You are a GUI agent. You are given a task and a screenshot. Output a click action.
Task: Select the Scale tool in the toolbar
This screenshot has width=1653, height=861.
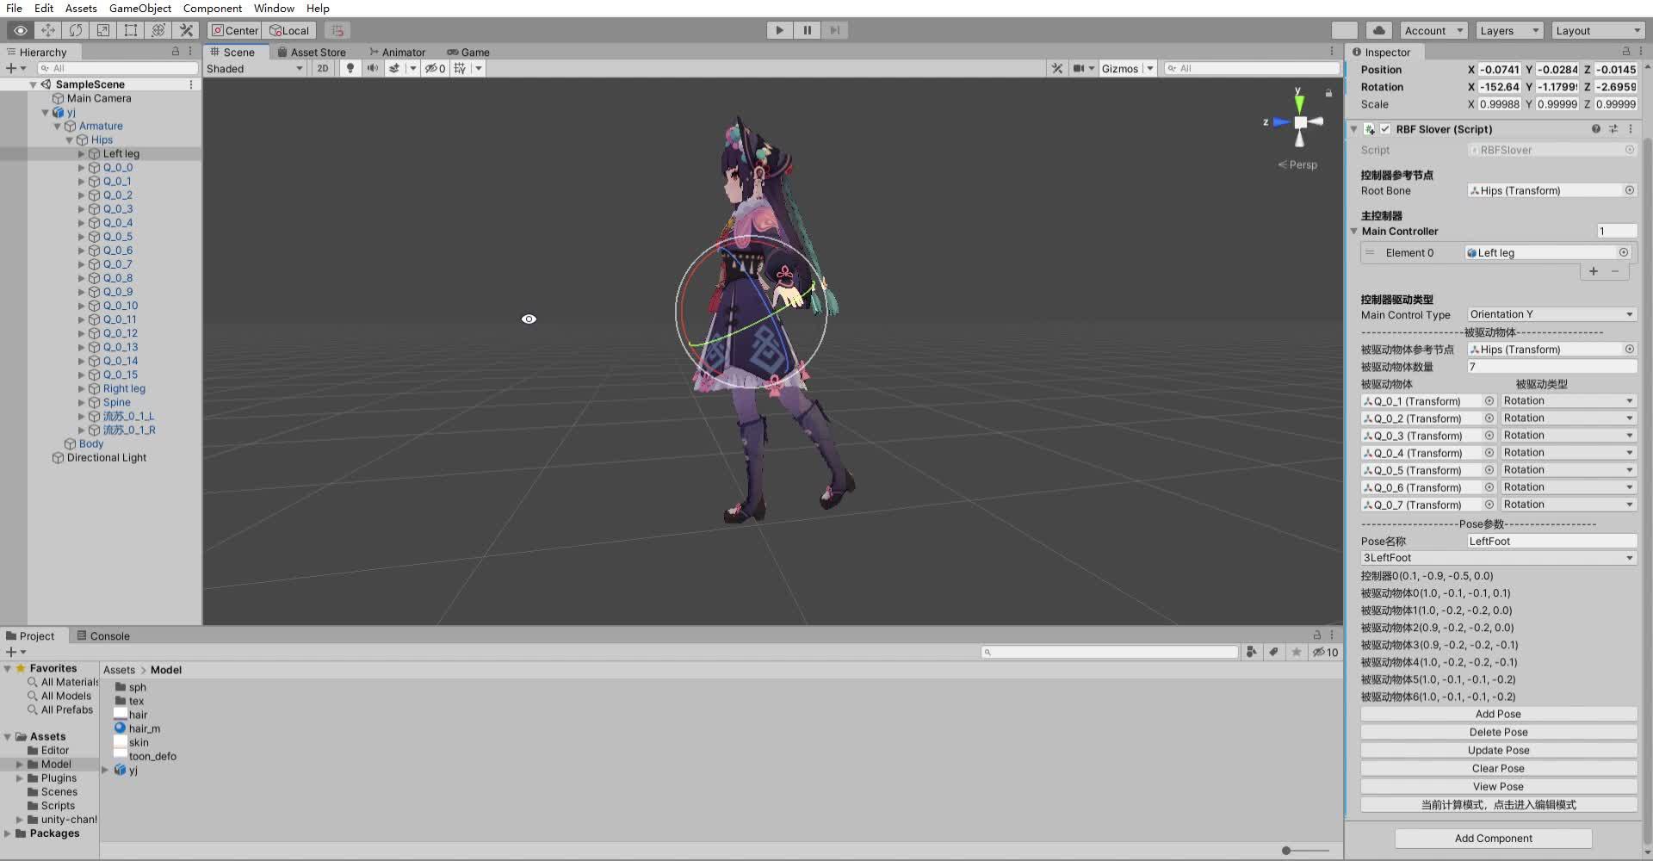coord(102,30)
